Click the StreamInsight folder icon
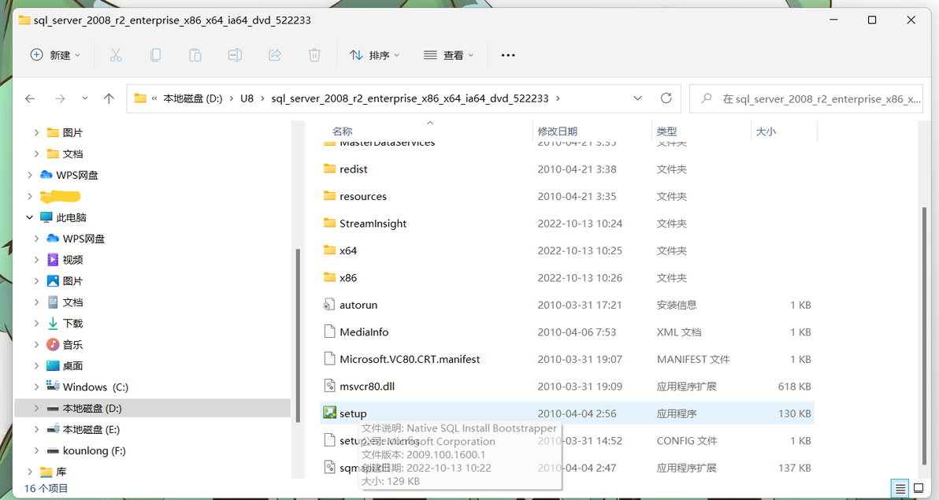This screenshot has height=500, width=939. point(329,223)
